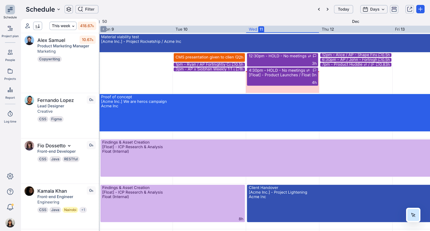Open Log time from the sidebar
Screen dimensions: 430x231
tap(10, 117)
